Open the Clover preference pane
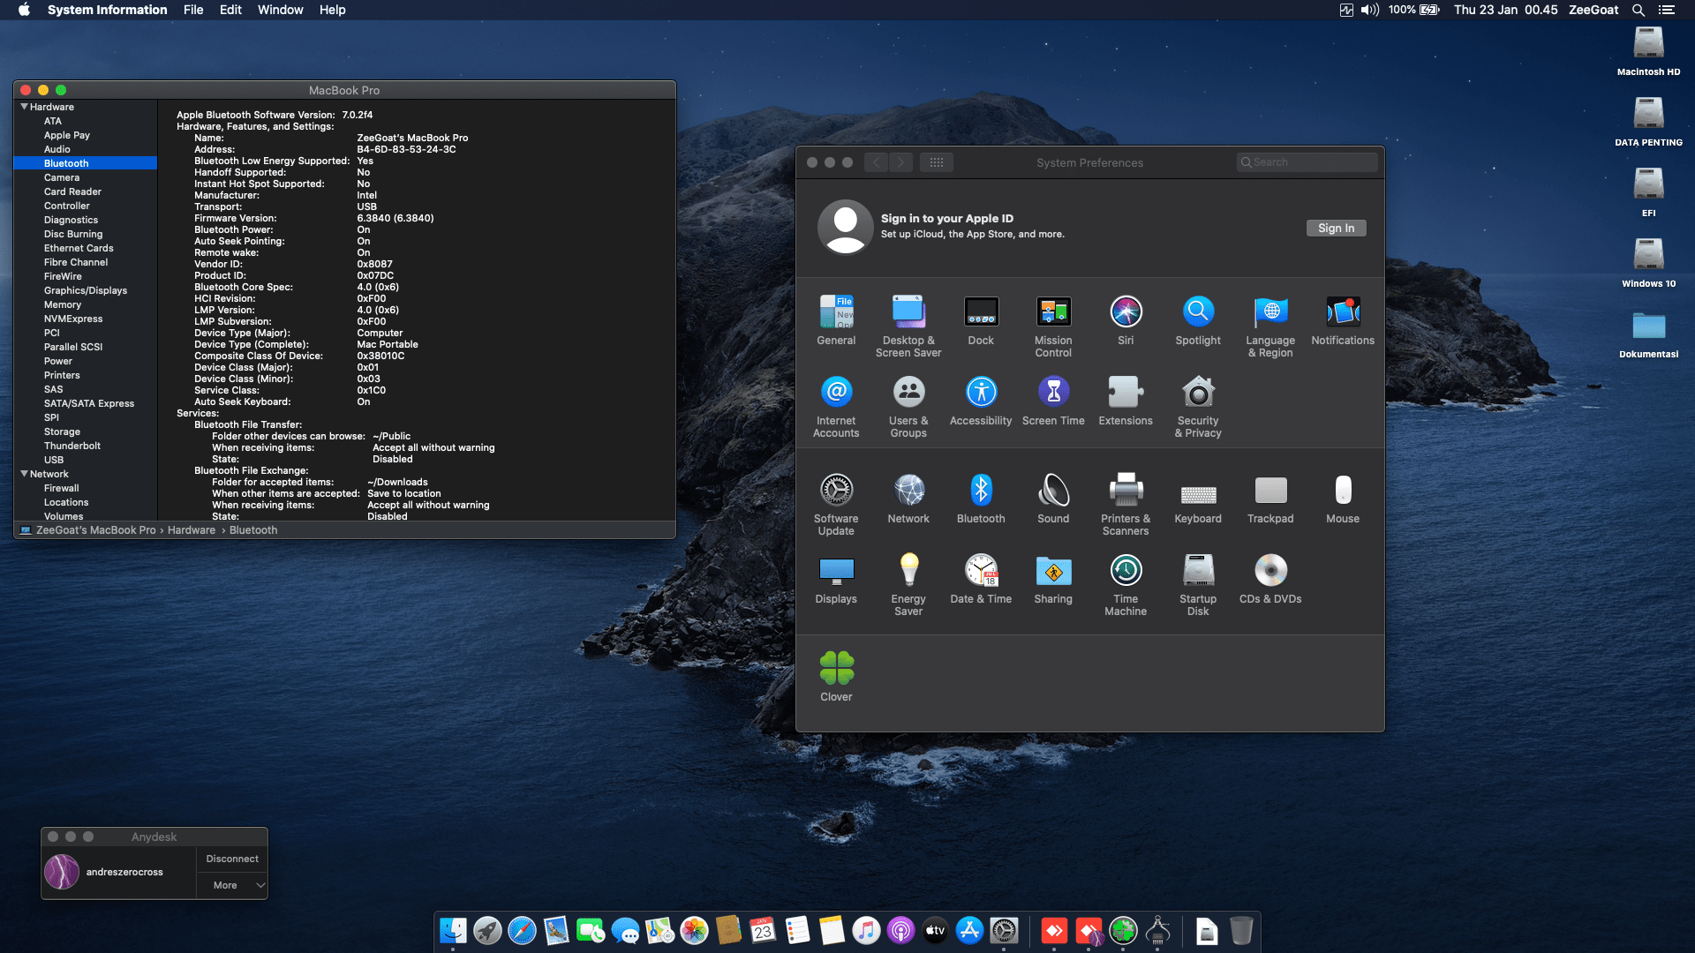 coord(836,677)
